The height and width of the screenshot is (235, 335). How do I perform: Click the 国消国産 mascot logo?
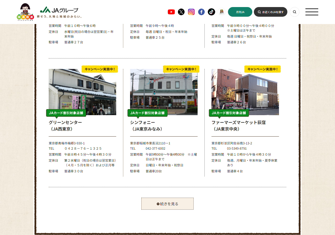pos(25,12)
